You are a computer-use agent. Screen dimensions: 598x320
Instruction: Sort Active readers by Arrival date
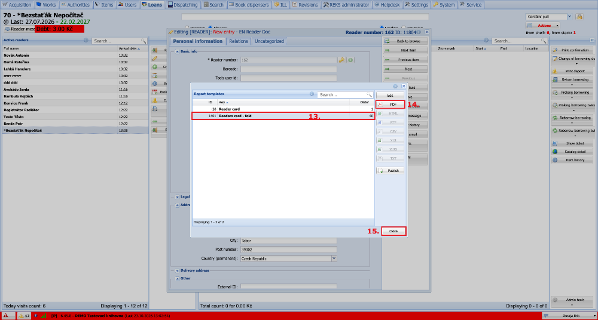[132, 48]
